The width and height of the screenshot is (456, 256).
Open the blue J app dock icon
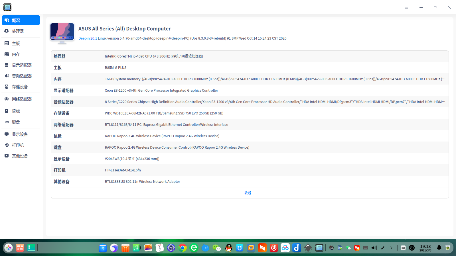tap(297, 248)
